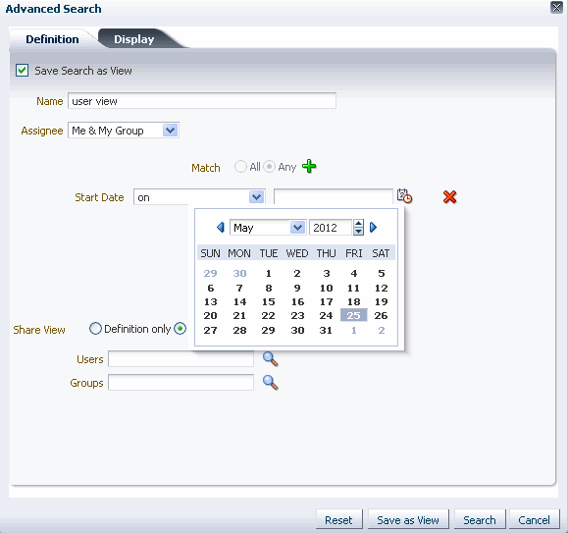
Task: Increase the year with the up stepper
Action: click(x=358, y=224)
